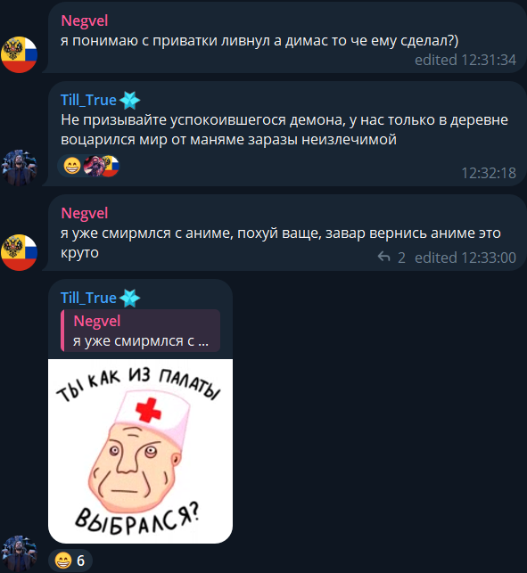Click the star badge above the sticker reply

(x=130, y=298)
